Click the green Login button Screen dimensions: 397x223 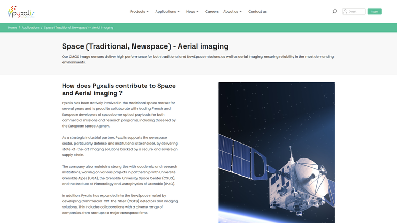point(374,12)
